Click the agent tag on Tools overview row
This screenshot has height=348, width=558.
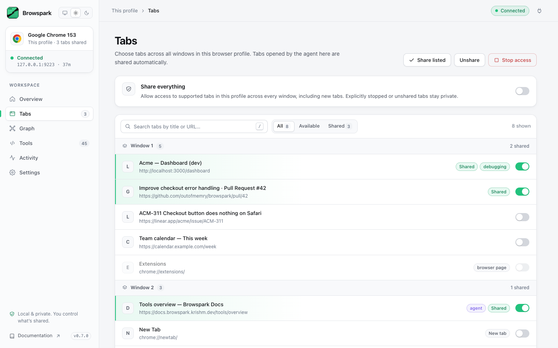pos(476,308)
